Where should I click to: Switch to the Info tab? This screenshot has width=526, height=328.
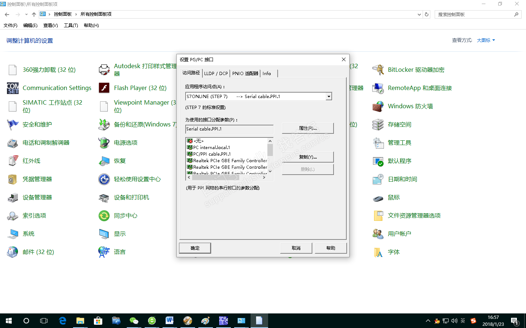[269, 73]
